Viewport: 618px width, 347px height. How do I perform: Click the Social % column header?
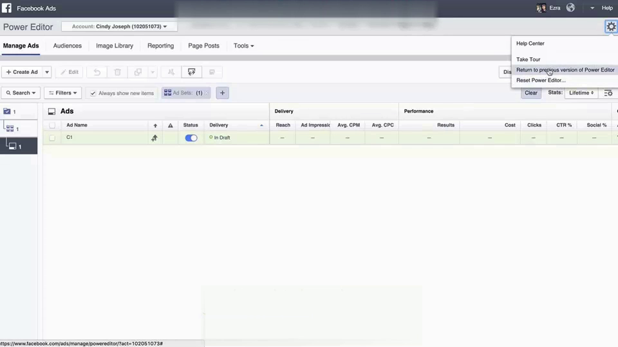click(x=596, y=125)
